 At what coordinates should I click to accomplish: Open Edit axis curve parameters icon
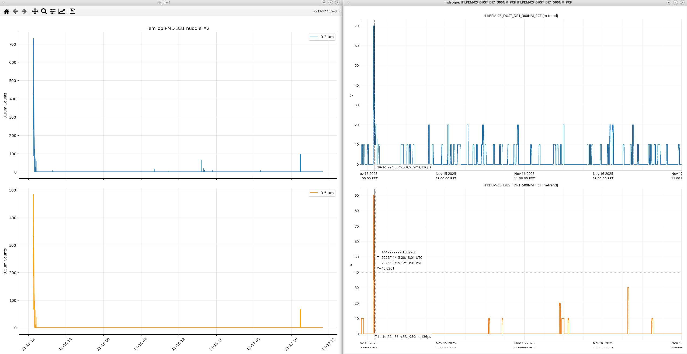pos(62,11)
